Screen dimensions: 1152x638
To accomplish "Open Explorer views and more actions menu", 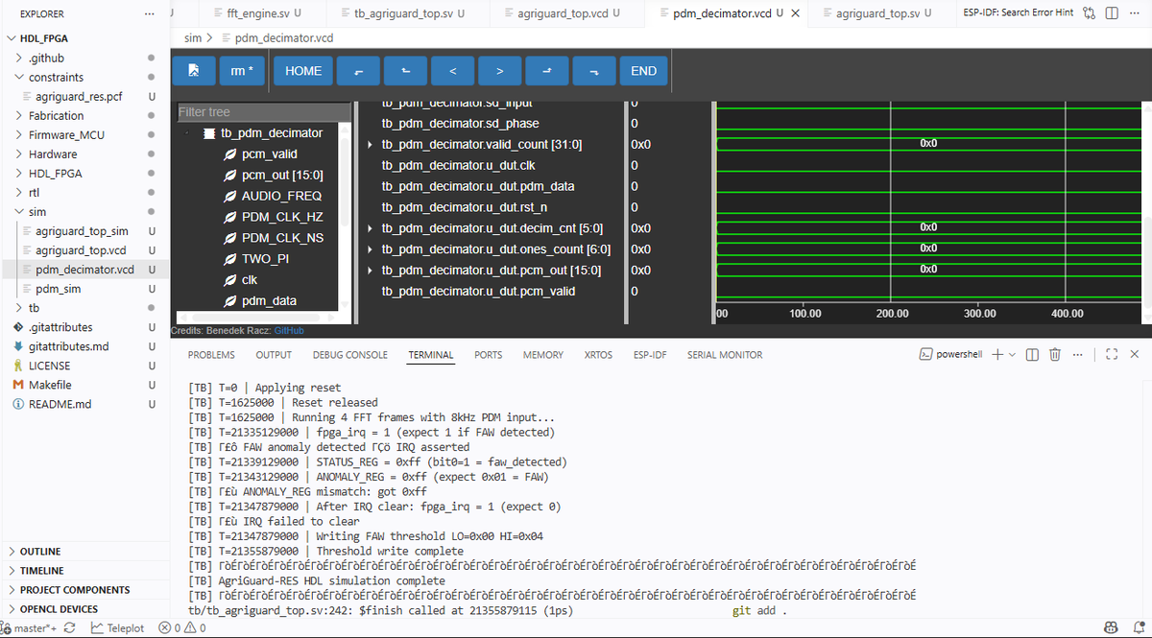I will [148, 13].
